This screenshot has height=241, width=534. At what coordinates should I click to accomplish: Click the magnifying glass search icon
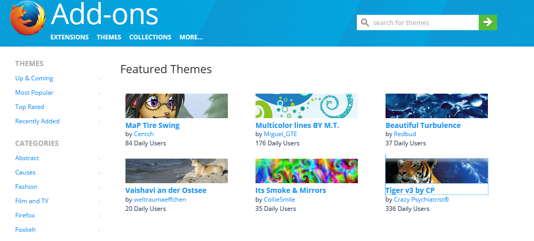(x=365, y=23)
